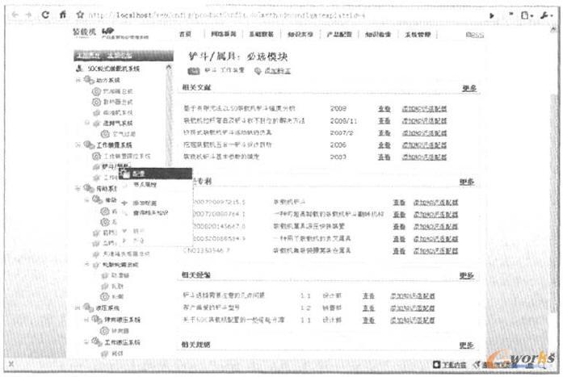This screenshot has height=377, width=563.
Task: Go to the 系统管理 navigation tab
Action: [414, 35]
